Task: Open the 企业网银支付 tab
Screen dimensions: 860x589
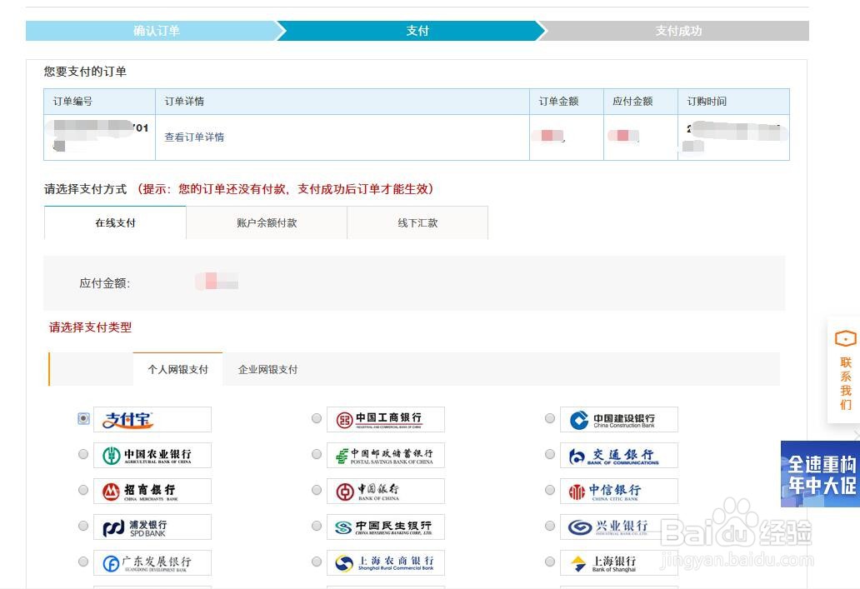Action: 267,369
